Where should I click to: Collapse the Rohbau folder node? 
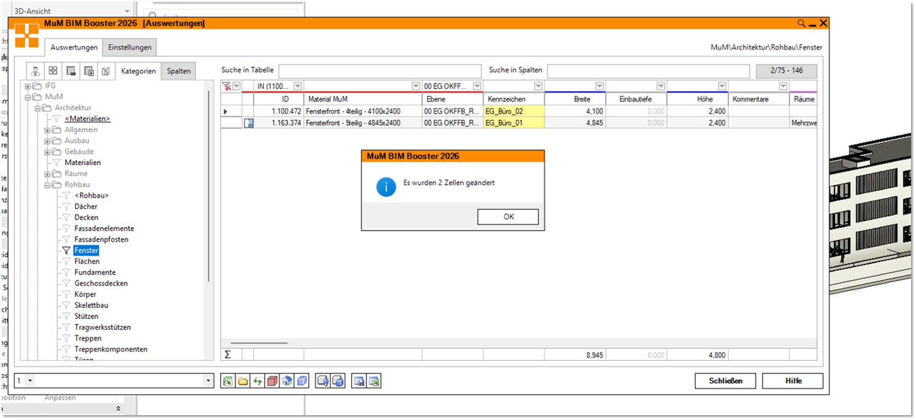click(48, 185)
